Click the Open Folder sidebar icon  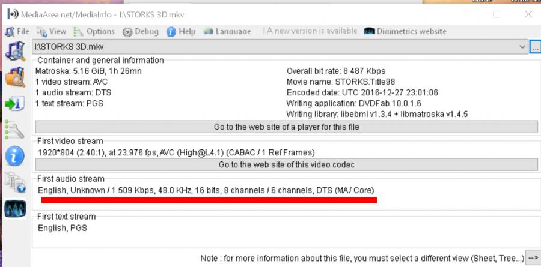pos(15,77)
